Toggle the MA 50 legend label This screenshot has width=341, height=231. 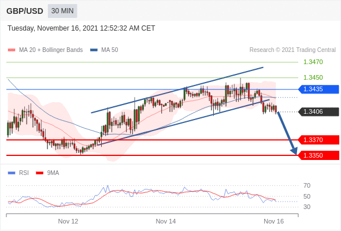pos(110,50)
